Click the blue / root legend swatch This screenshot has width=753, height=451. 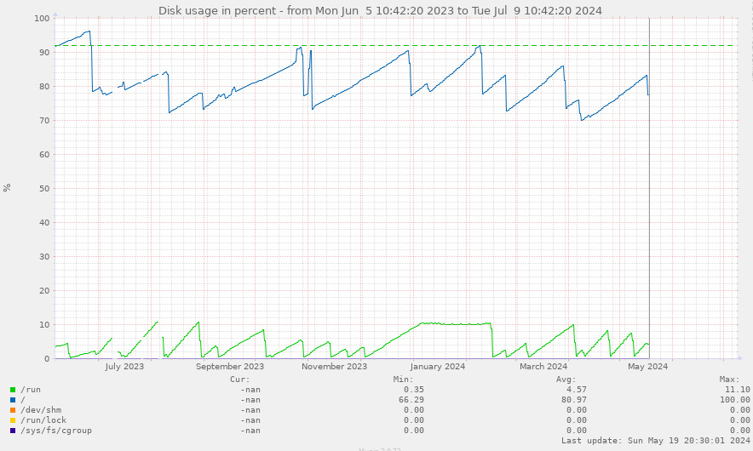[x=13, y=399]
